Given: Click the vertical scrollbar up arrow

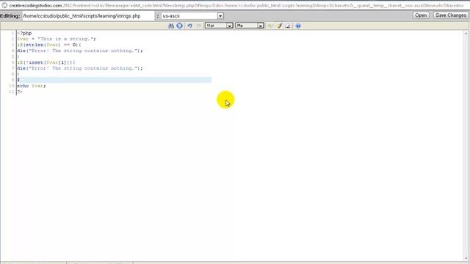Looking at the screenshot, I should 466,33.
